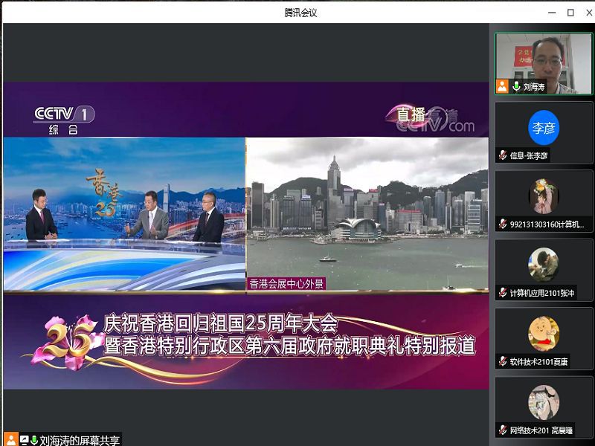
Task: Click the muted mic icon for 信息-张李彦
Action: 504,156
